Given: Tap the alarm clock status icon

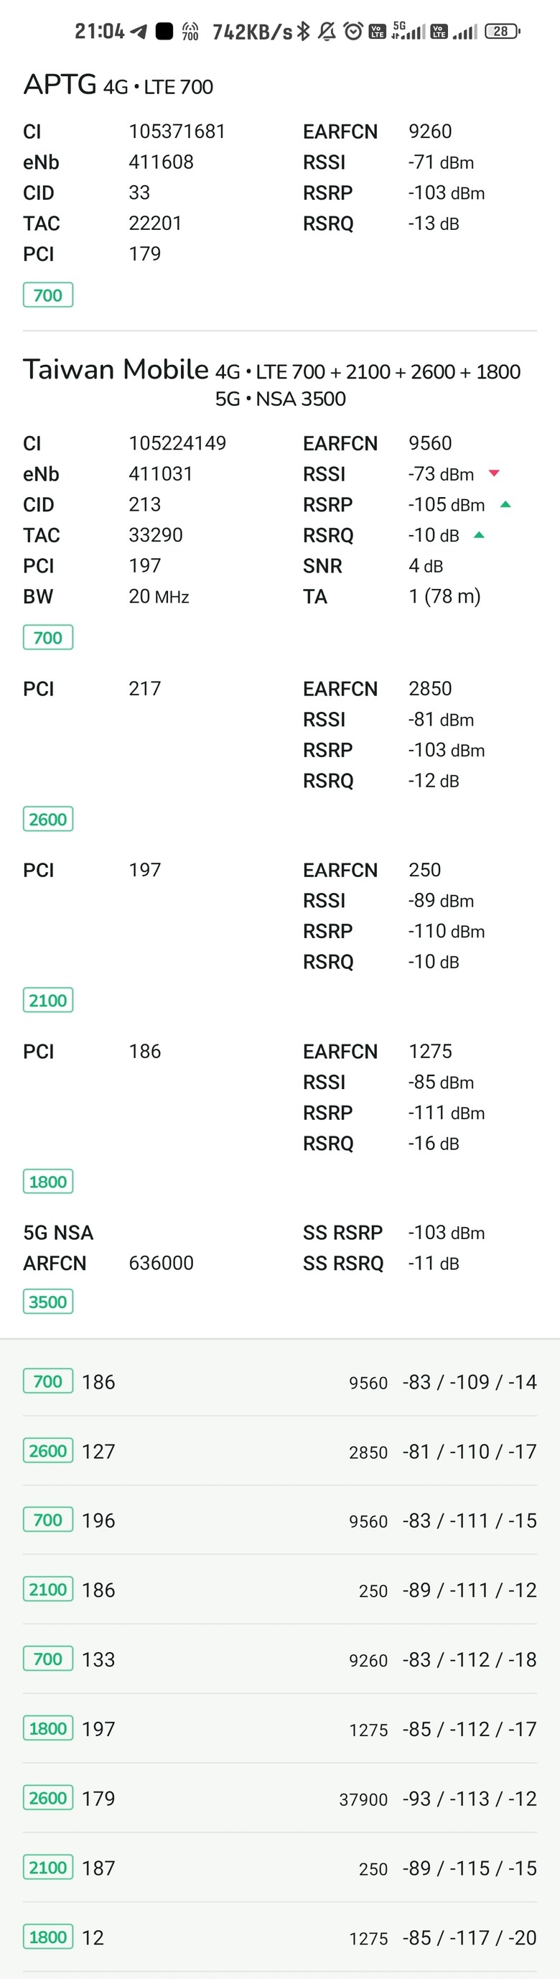Looking at the screenshot, I should tap(353, 31).
